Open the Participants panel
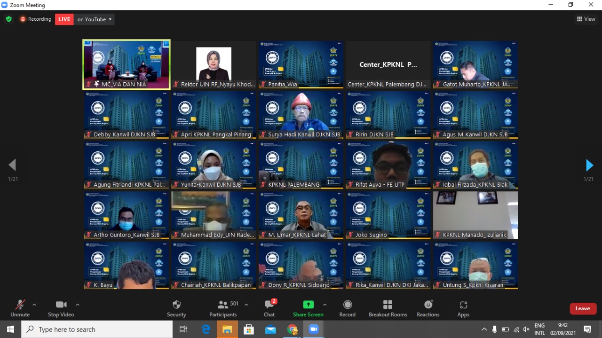 223,308
